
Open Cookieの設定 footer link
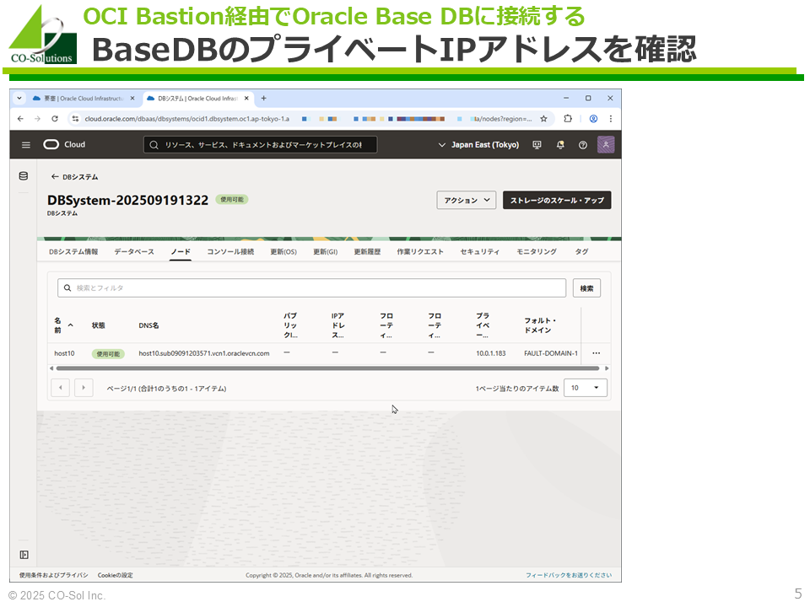pos(116,575)
